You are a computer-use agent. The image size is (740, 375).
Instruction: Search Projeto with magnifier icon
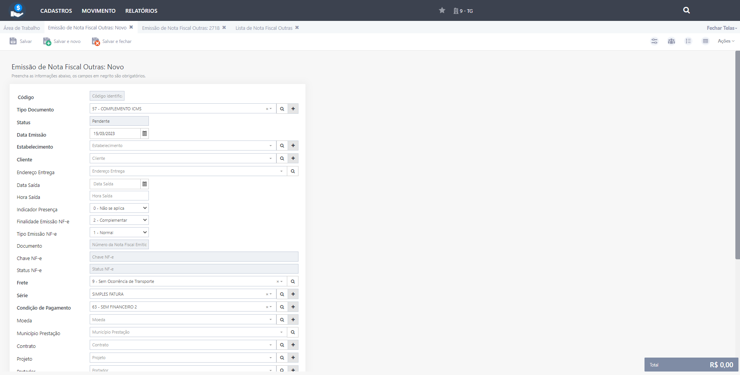click(282, 358)
